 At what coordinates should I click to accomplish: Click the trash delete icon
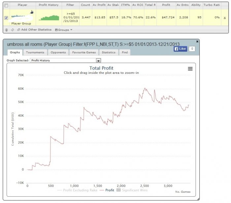click(7, 30)
